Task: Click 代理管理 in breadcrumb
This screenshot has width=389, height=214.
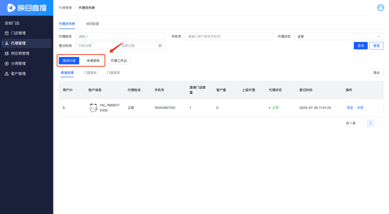Action: point(65,8)
